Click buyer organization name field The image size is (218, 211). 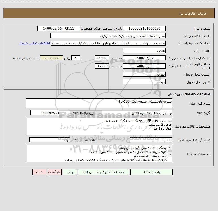108,36
